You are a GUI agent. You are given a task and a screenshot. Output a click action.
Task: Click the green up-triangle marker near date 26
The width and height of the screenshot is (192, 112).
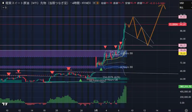click(x=80, y=80)
